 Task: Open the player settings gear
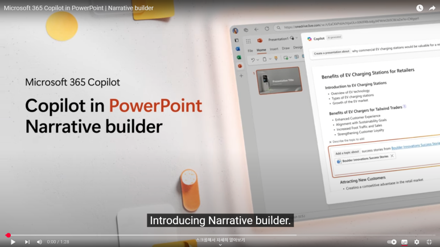tap(417, 242)
